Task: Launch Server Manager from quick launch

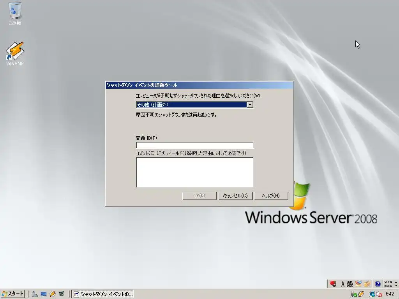Action: pyautogui.click(x=35, y=294)
